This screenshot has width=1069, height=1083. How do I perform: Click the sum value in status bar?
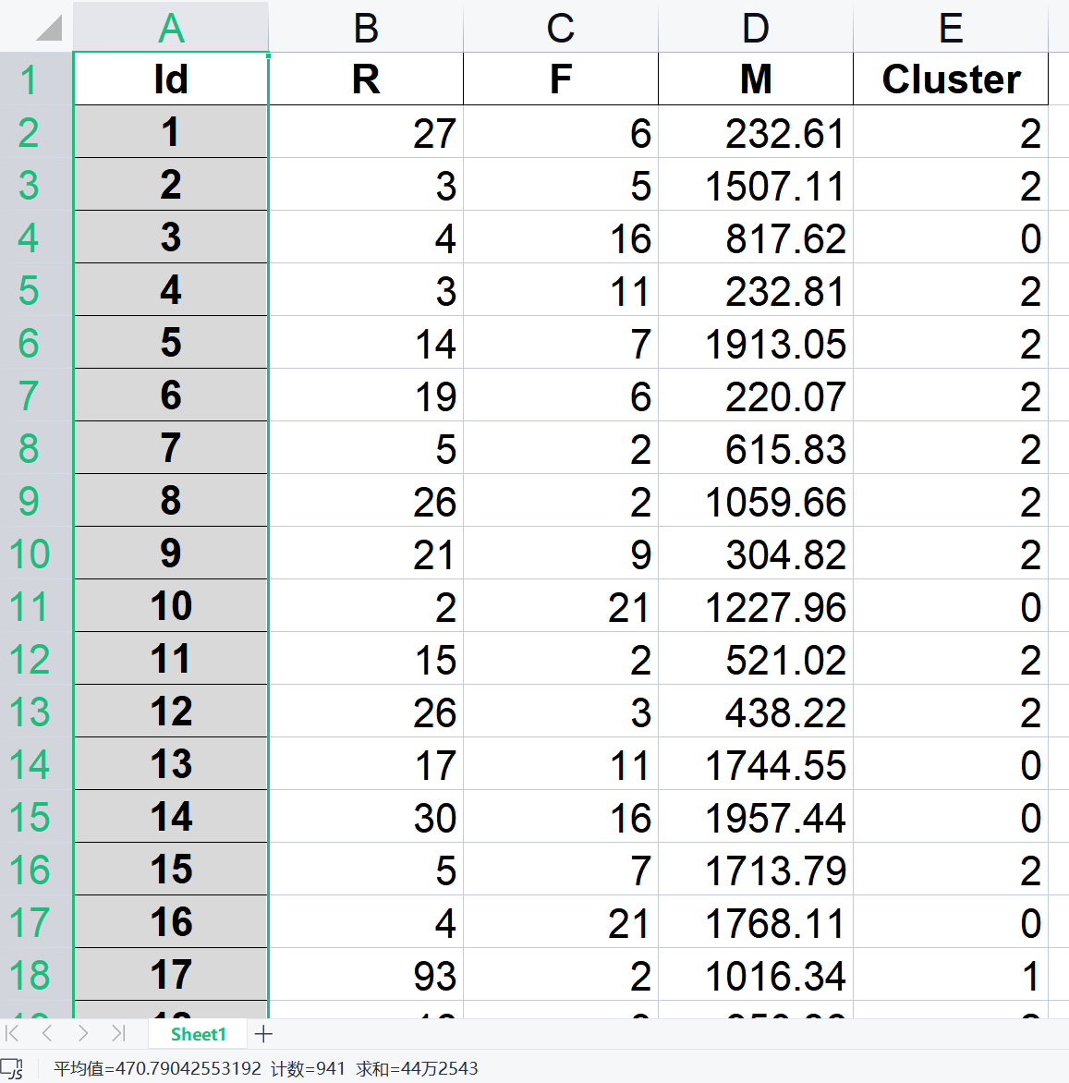[x=418, y=1069]
